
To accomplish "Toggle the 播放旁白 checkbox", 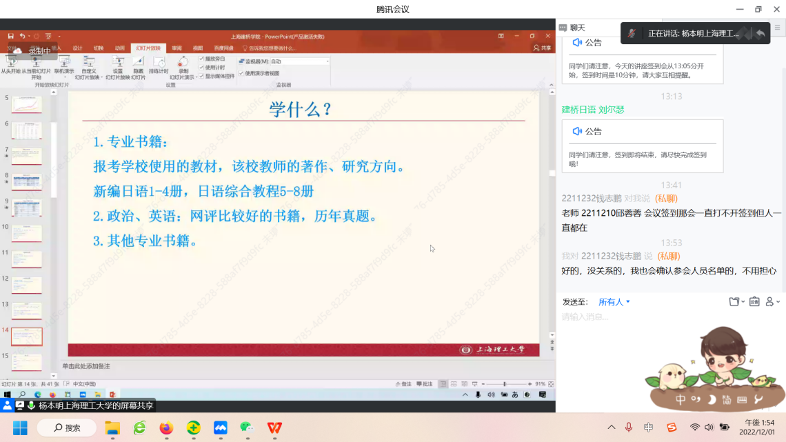I will 202,59.
